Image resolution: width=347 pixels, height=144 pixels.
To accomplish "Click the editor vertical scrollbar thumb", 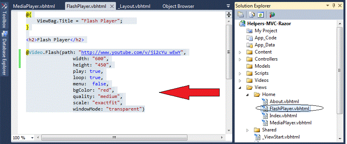I will coord(229,52).
